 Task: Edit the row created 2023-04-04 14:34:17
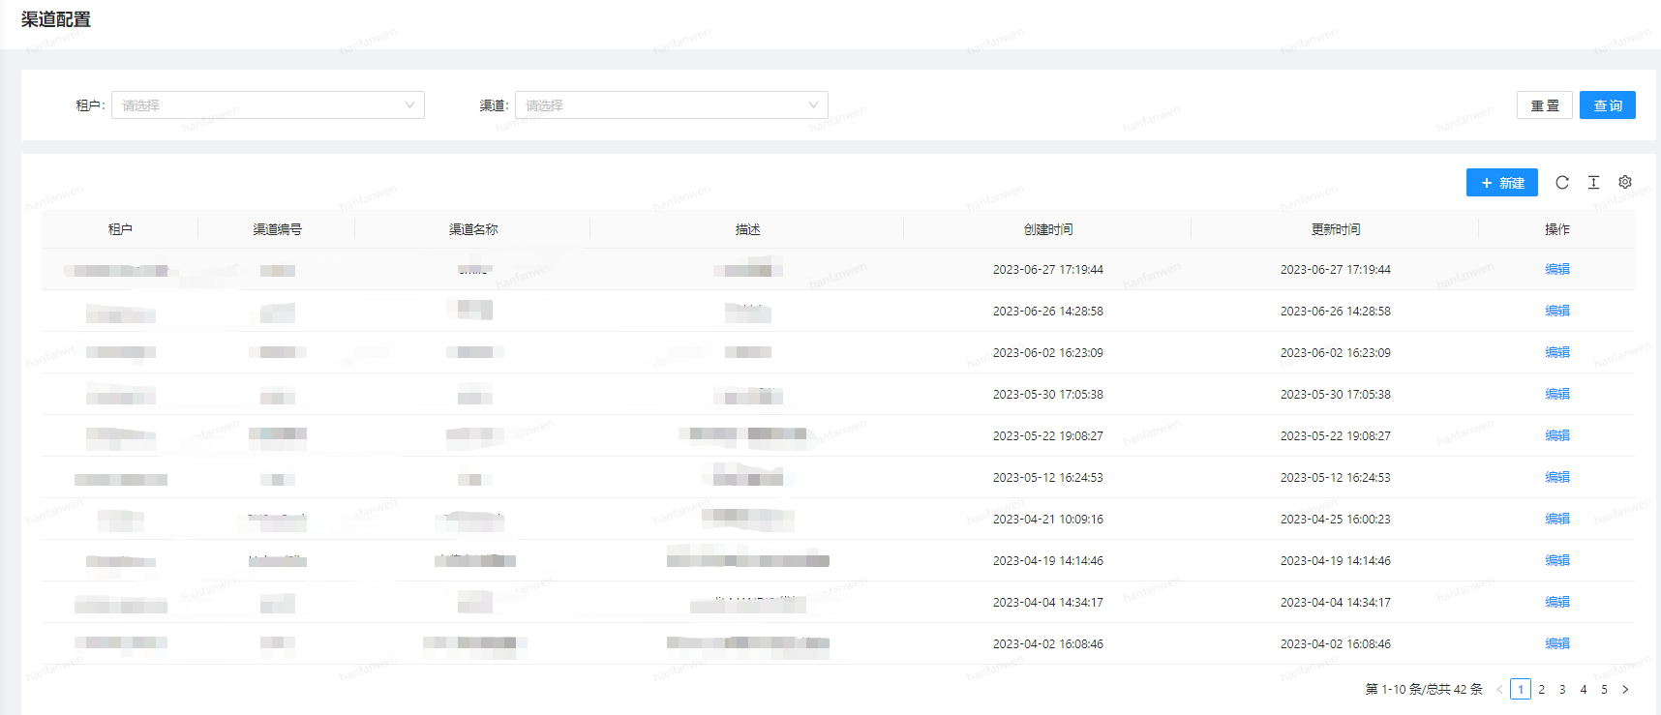click(1557, 602)
